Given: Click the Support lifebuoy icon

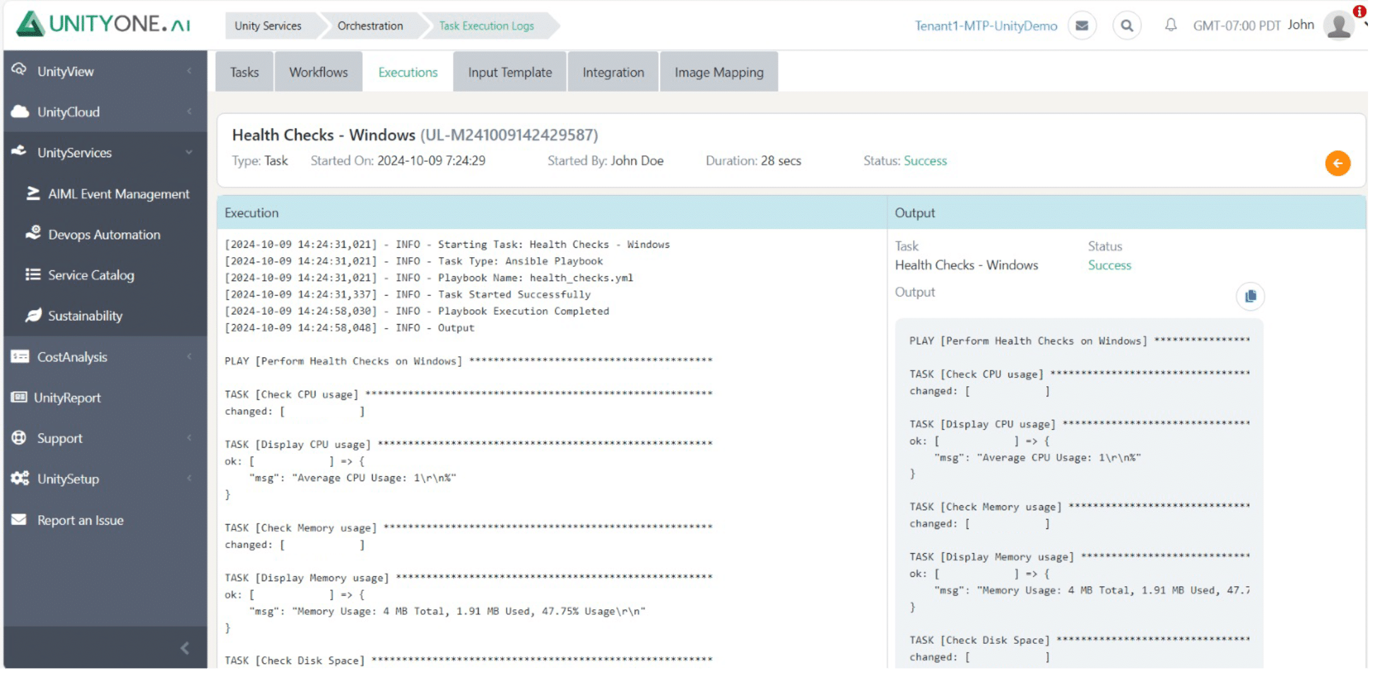Looking at the screenshot, I should click(19, 438).
